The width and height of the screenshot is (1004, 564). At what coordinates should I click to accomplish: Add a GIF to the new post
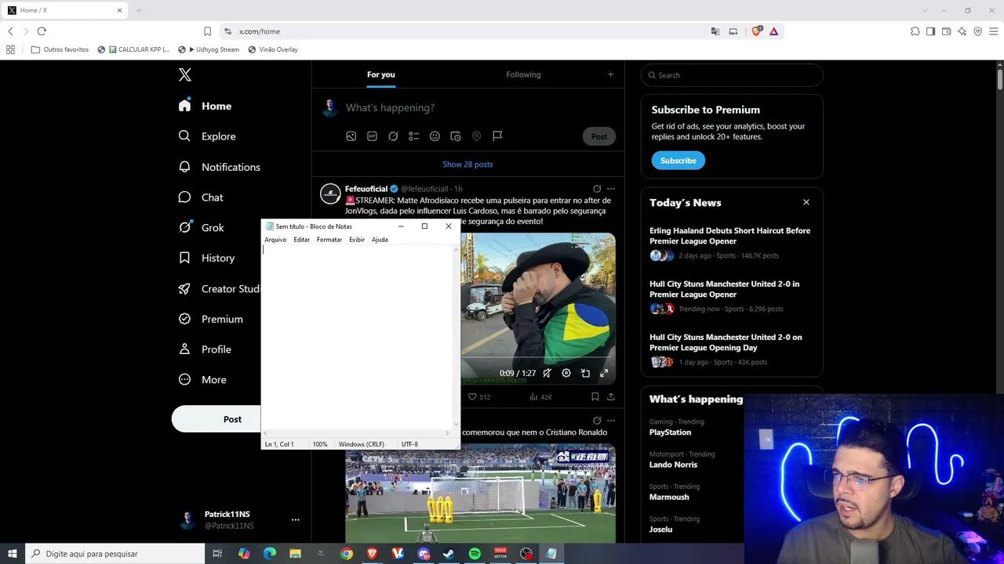(372, 136)
